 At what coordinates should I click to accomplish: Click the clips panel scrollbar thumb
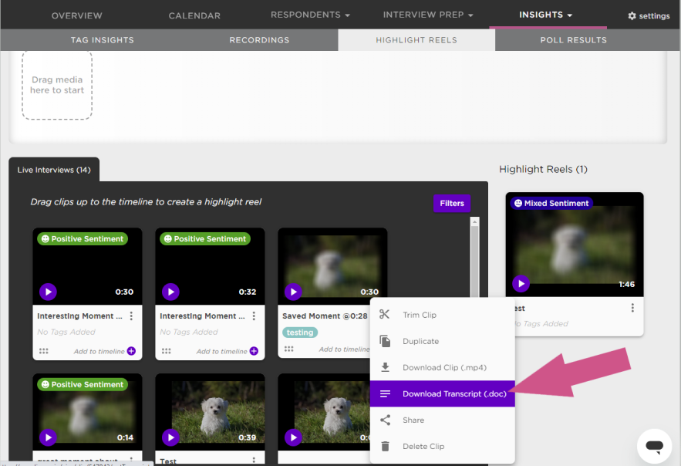click(475, 261)
